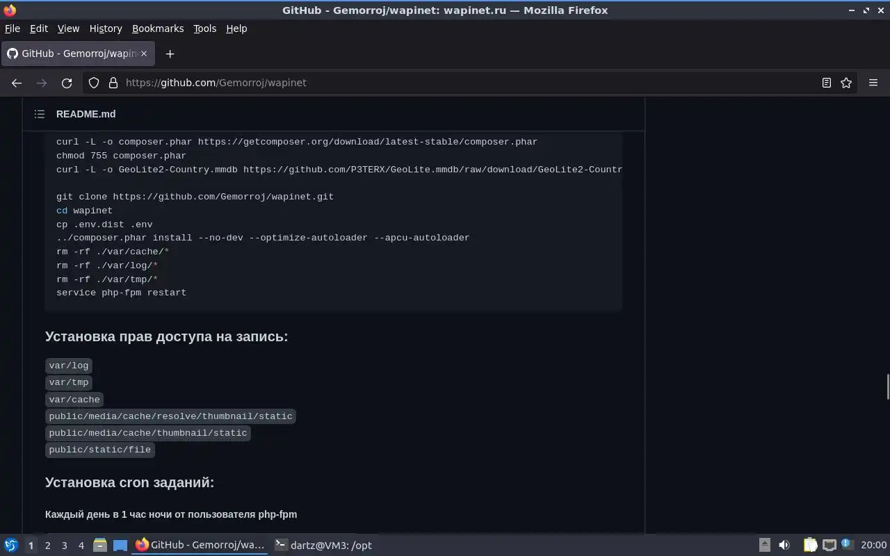
Task: Reload the current GitHub page
Action: pos(67,83)
